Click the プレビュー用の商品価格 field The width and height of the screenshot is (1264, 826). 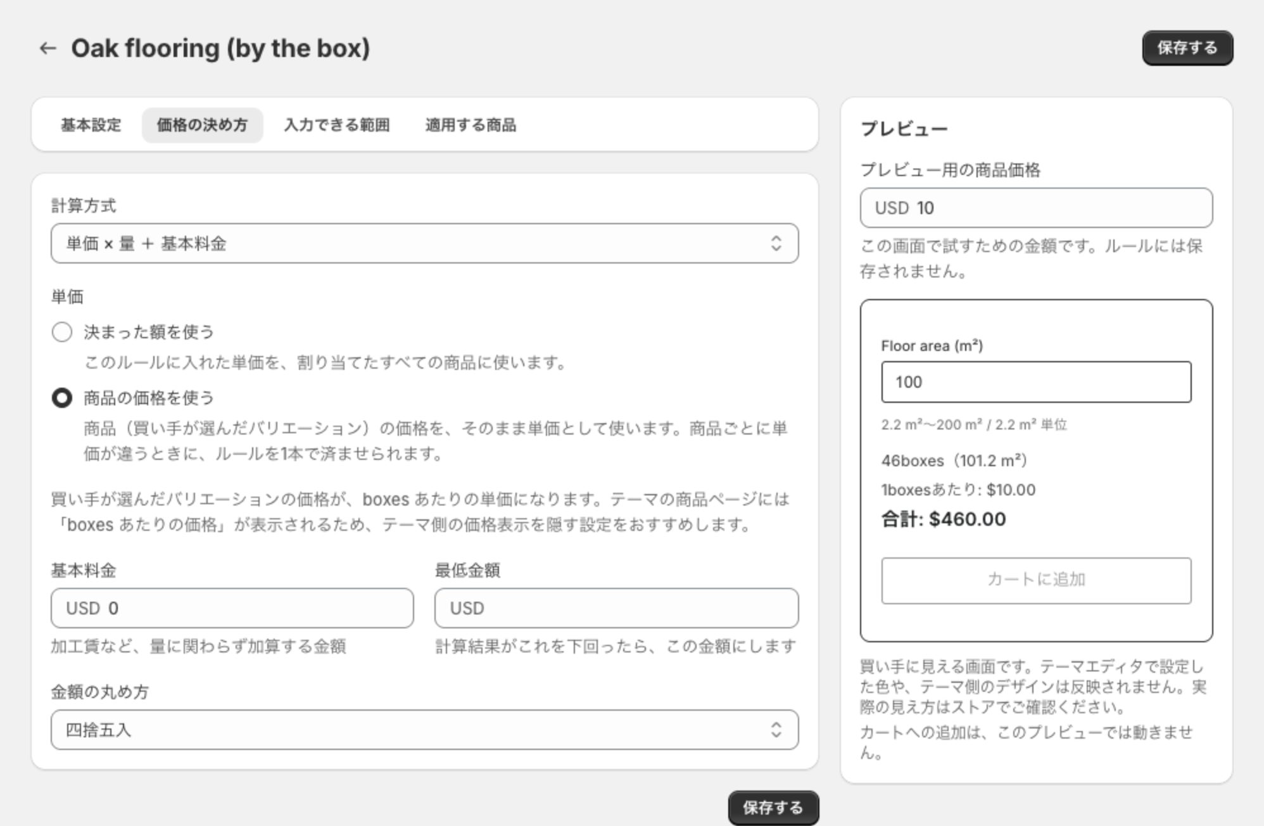[x=1036, y=208]
